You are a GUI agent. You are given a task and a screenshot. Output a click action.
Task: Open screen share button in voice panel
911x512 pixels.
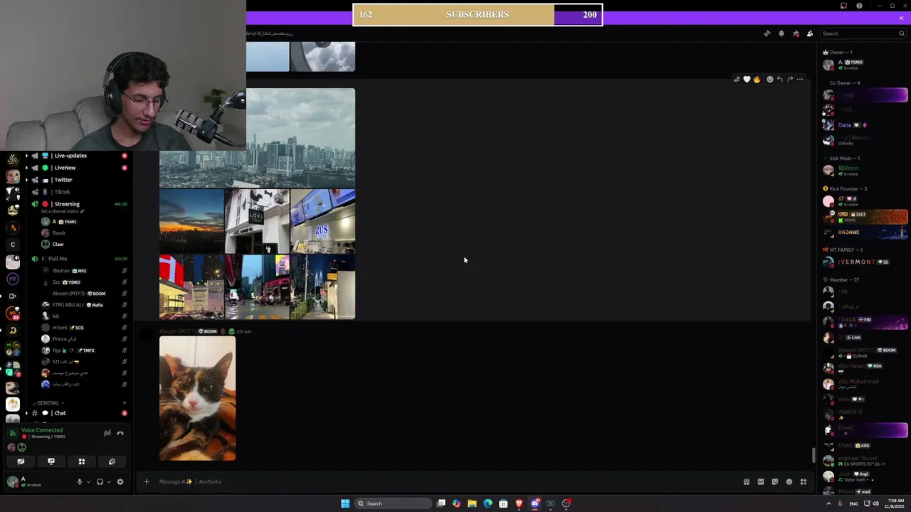pyautogui.click(x=51, y=462)
